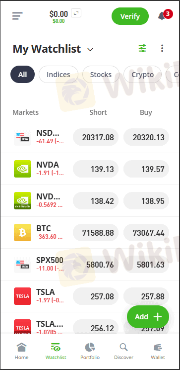The width and height of the screenshot is (180, 370).
Task: Expand the My Watchlist dropdown chevron
Action: [90, 50]
